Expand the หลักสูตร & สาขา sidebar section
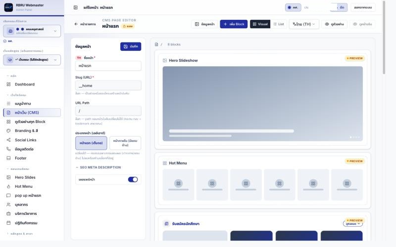 [20, 234]
